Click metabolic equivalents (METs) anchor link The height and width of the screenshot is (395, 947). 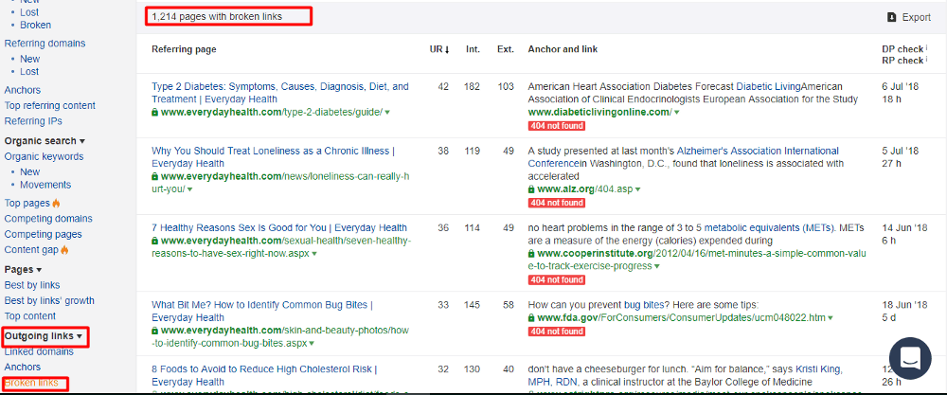768,228
